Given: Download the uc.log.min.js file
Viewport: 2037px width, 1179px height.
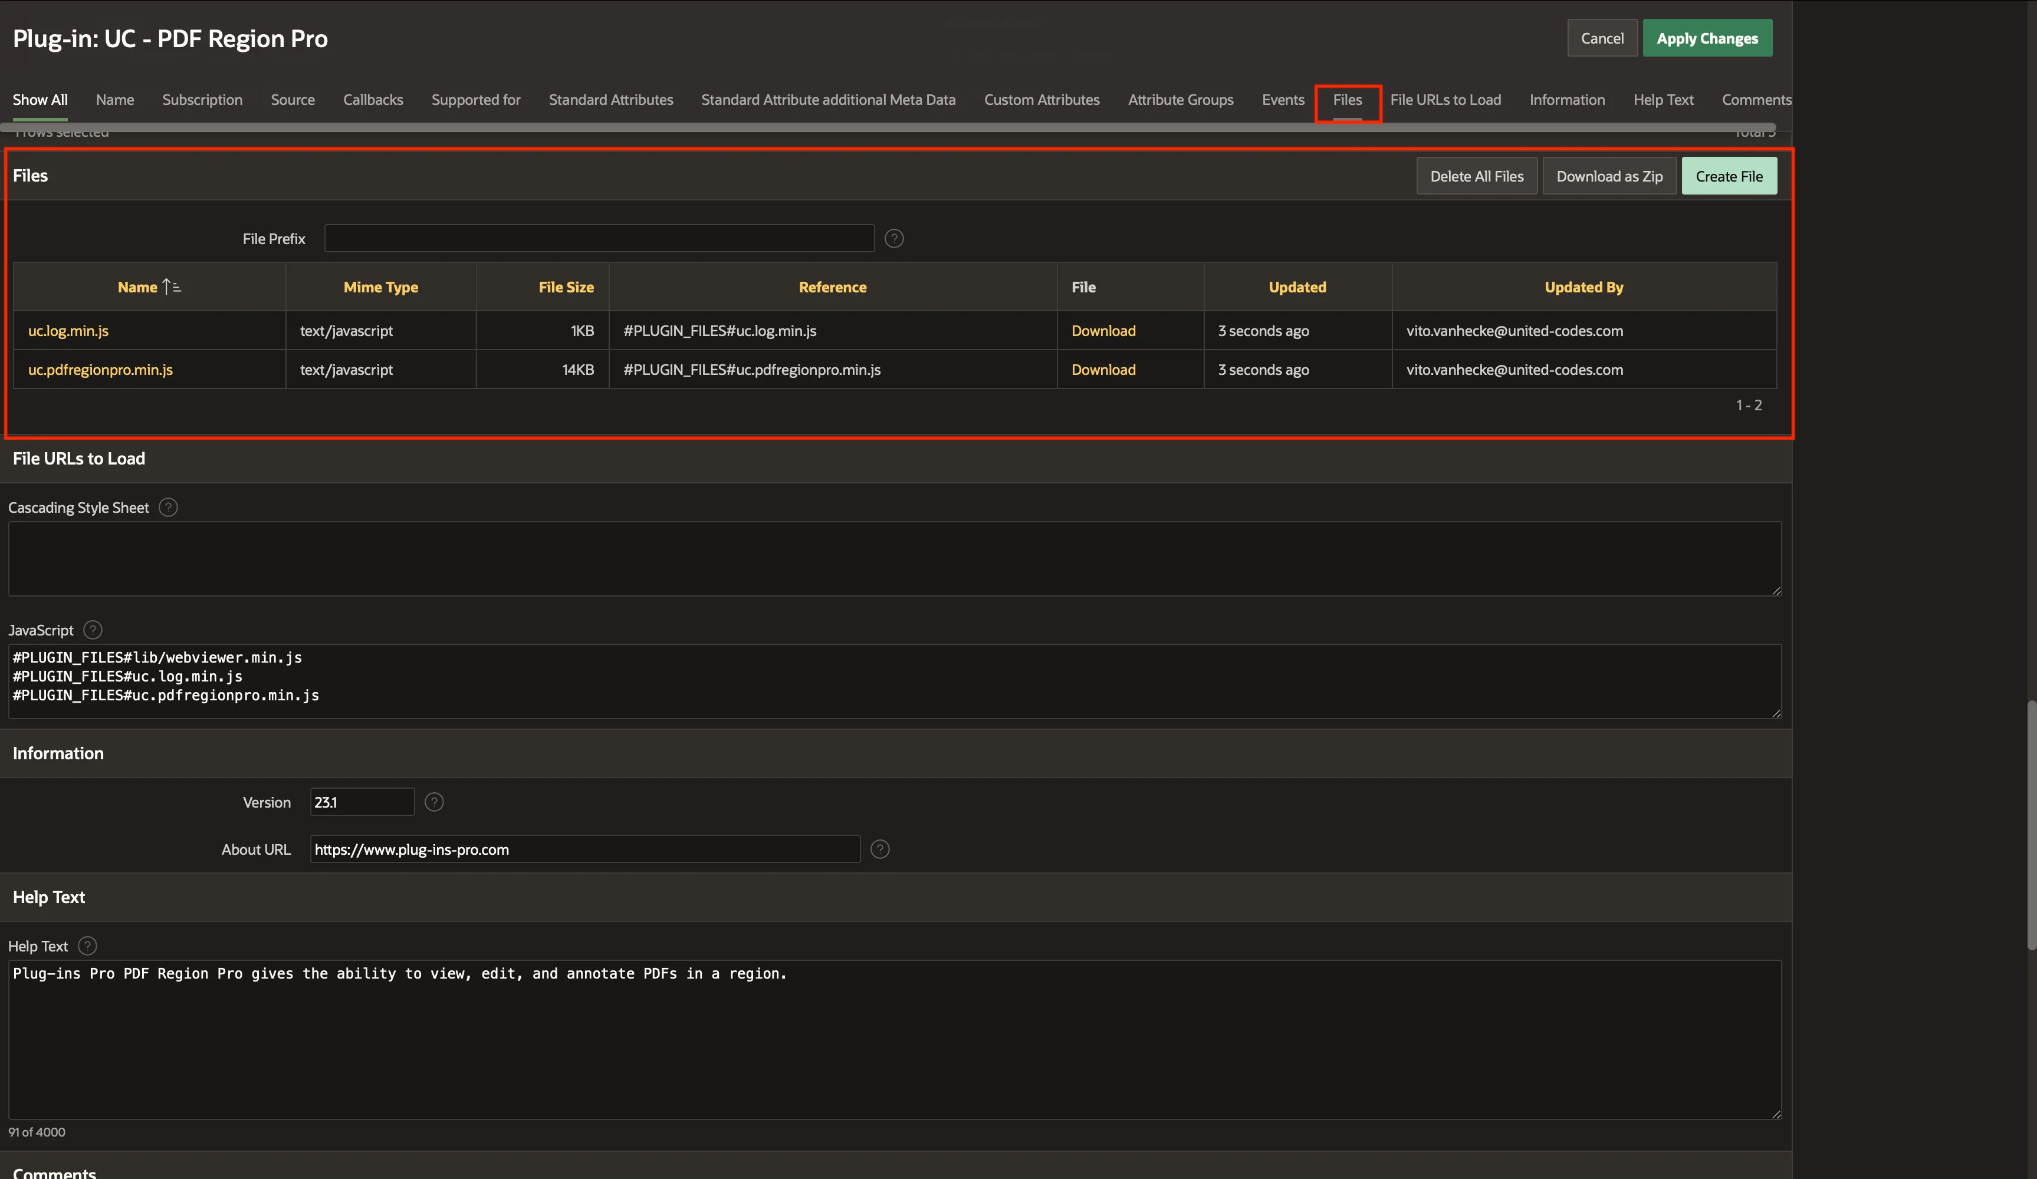Looking at the screenshot, I should [1103, 331].
